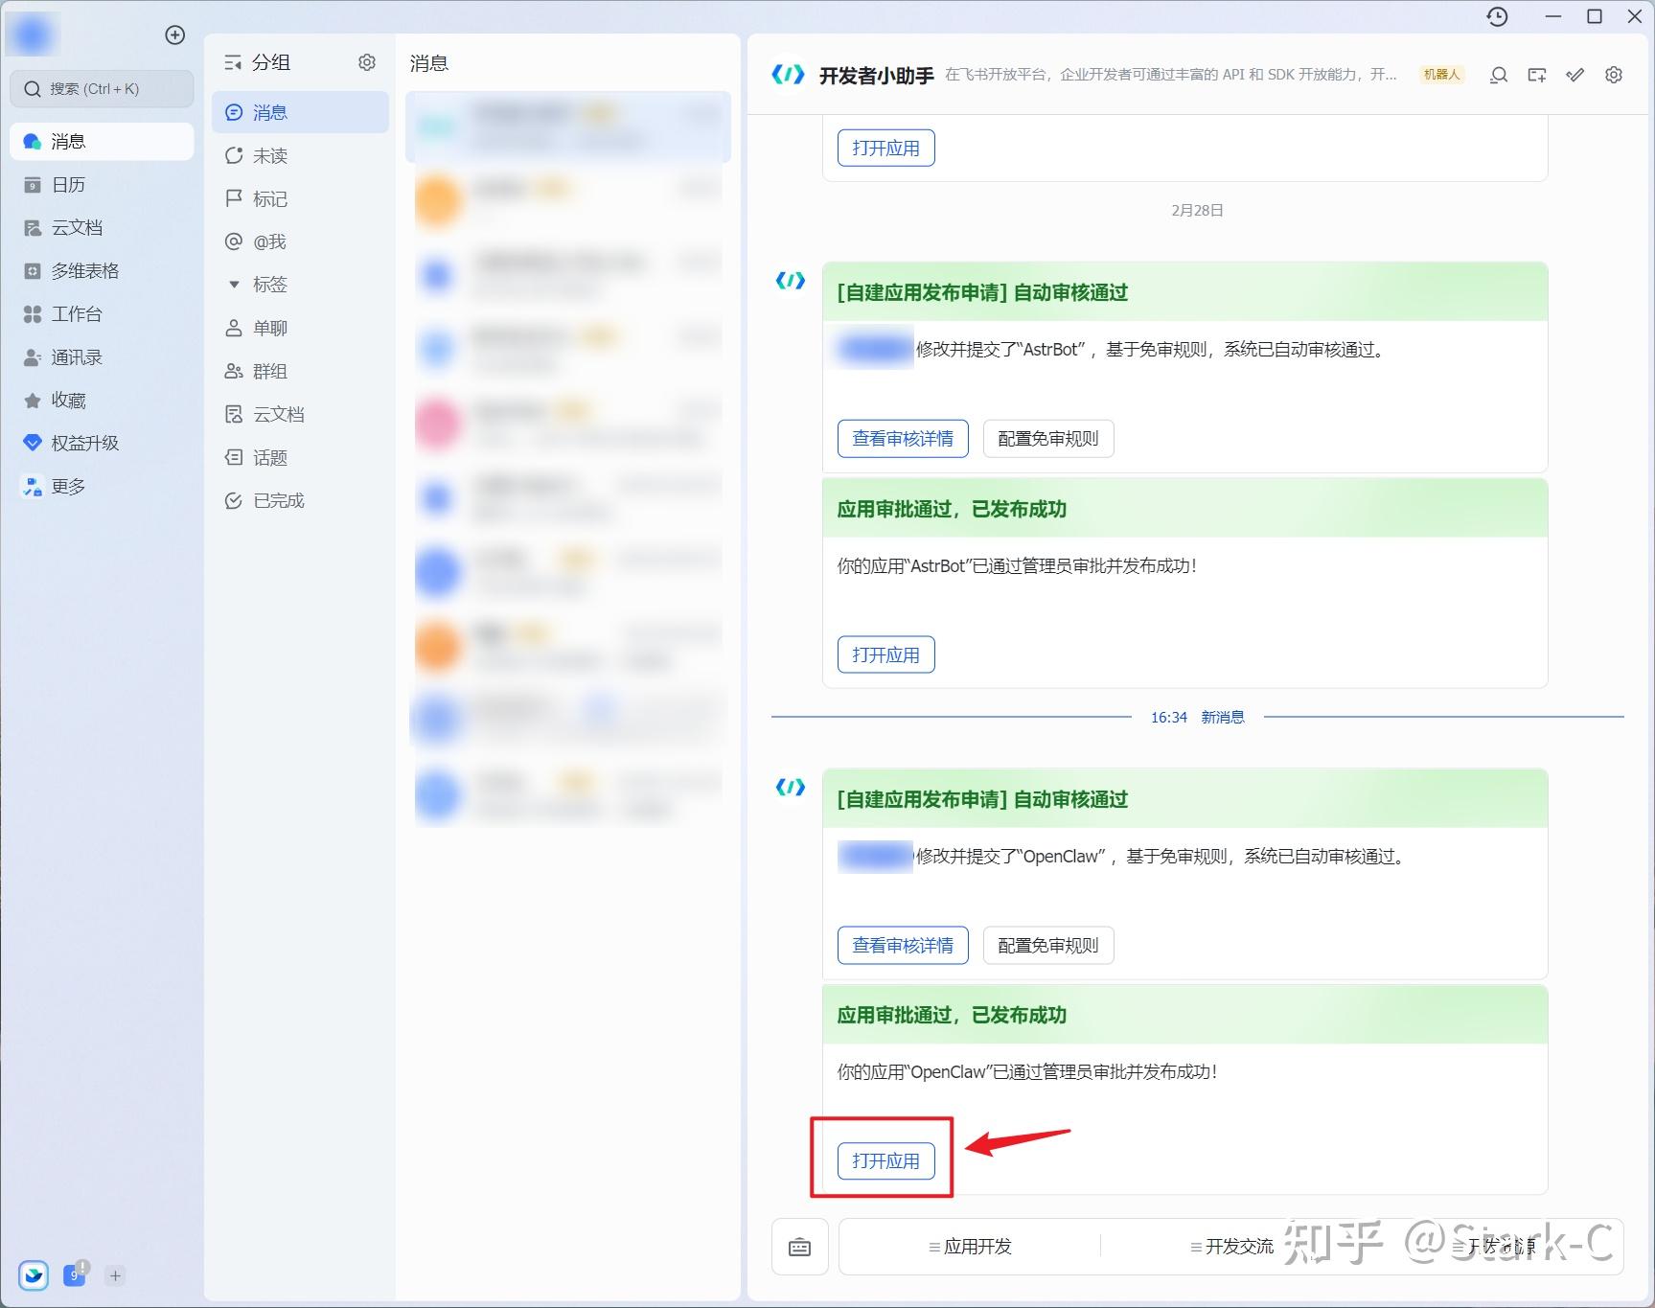The image size is (1655, 1308).
Task: Filter by 未读 unread messages
Action: tap(301, 156)
